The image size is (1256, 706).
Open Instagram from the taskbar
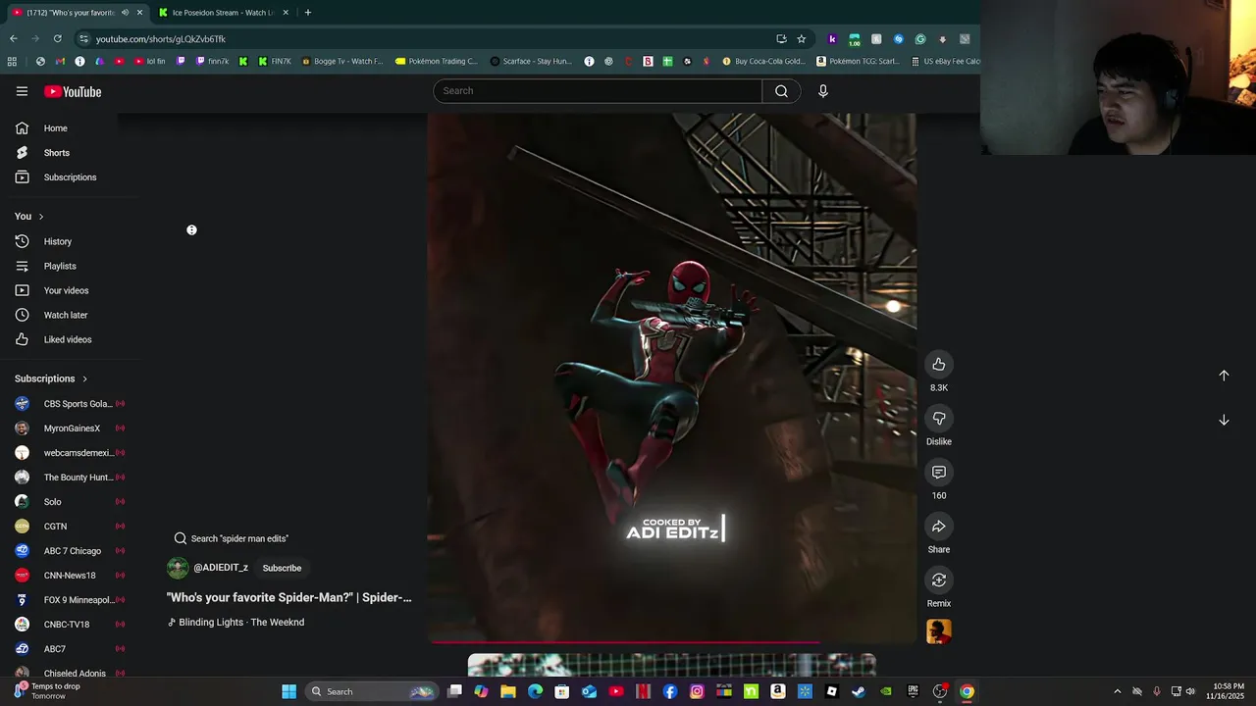697,691
